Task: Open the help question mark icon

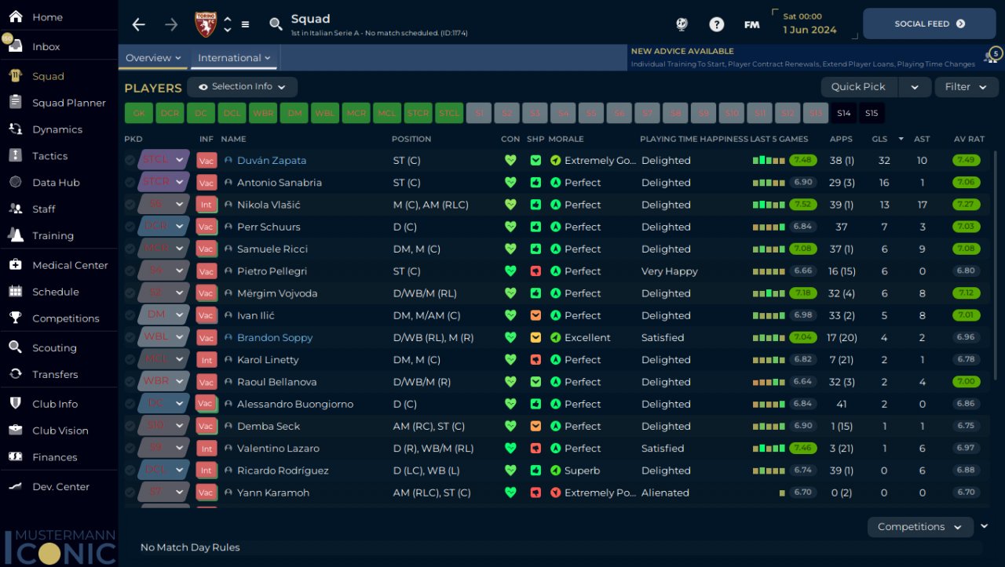Action: coord(716,24)
